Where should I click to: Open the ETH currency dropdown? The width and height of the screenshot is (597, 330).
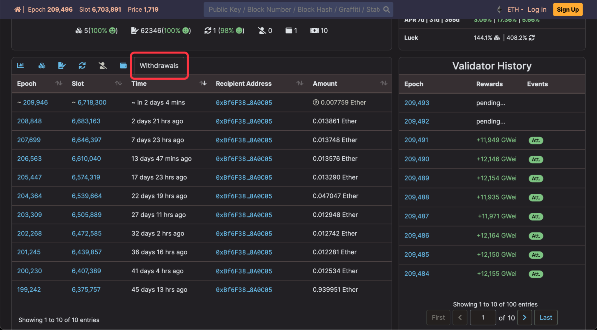pos(515,10)
